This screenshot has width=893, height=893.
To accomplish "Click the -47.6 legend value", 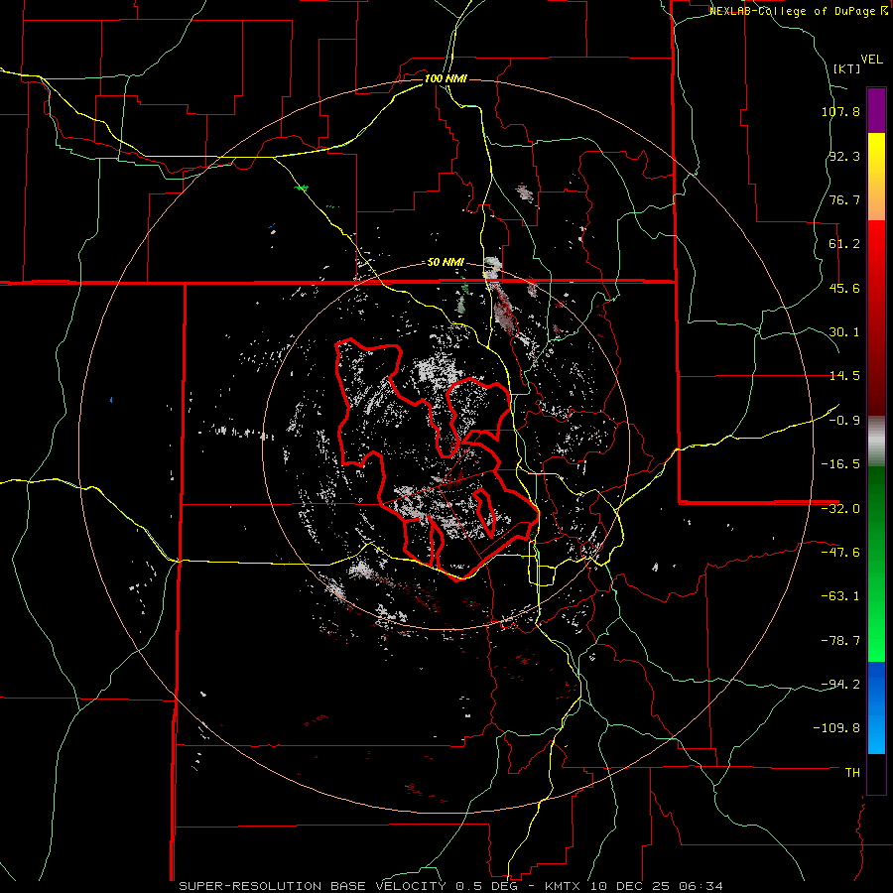I will pos(840,553).
